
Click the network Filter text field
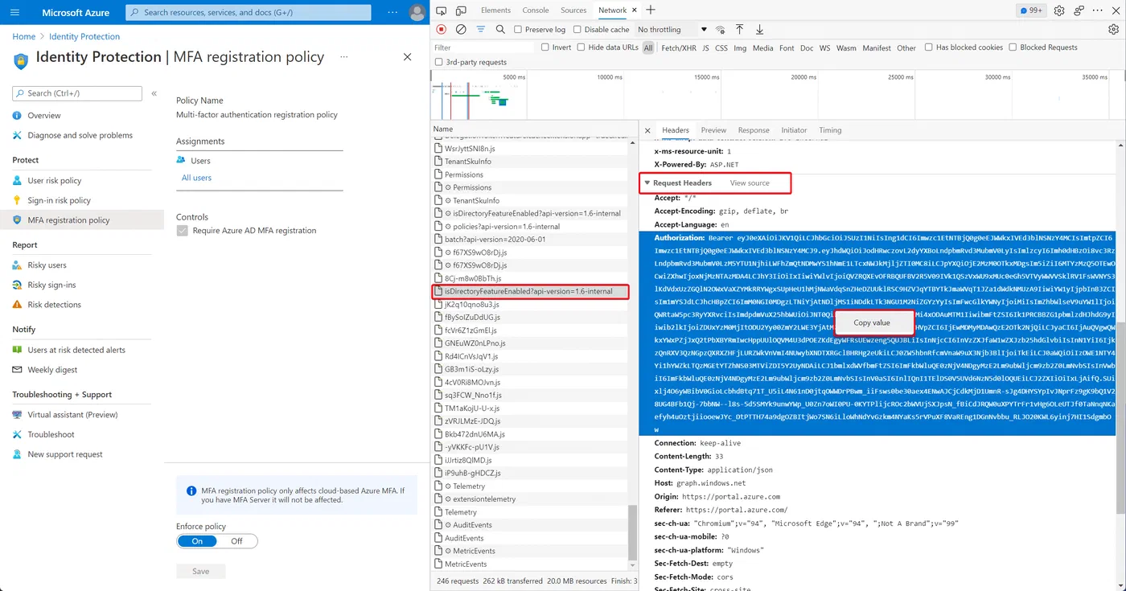pos(483,47)
